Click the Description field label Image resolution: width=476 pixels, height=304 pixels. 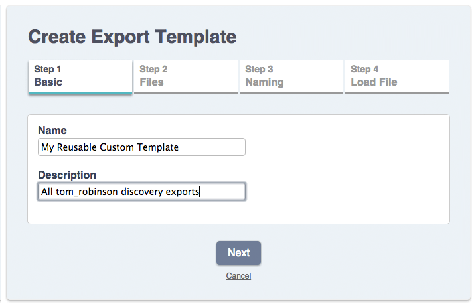tap(67, 175)
